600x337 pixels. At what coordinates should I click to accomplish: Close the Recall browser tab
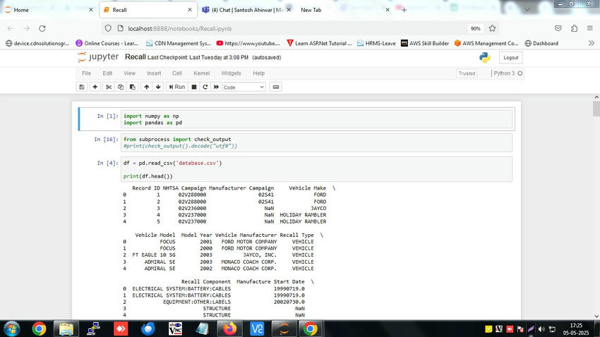coord(189,10)
